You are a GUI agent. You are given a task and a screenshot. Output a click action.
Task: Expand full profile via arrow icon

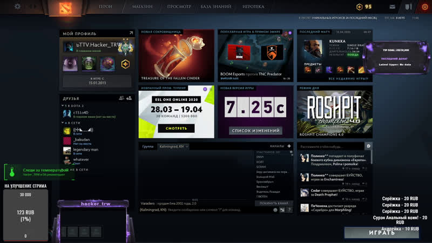tap(131, 33)
